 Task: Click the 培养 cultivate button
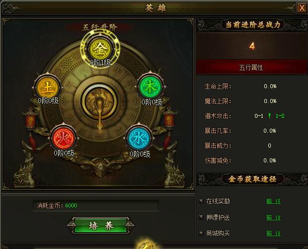click(100, 226)
